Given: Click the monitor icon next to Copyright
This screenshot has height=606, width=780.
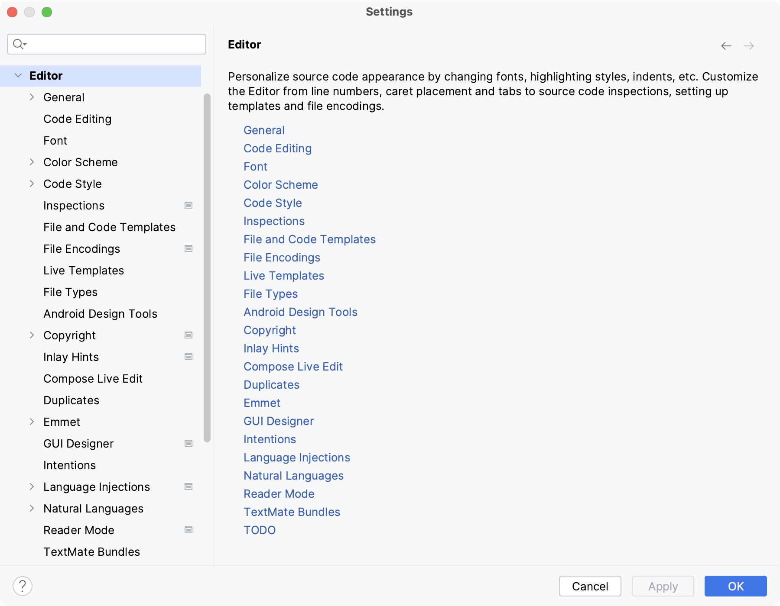Looking at the screenshot, I should (x=188, y=335).
